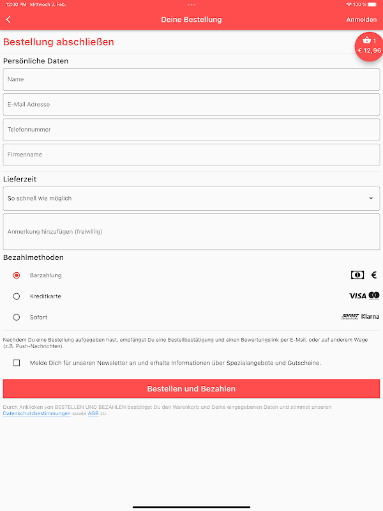
Task: Select Barzahlung payment method
Action: [17, 275]
